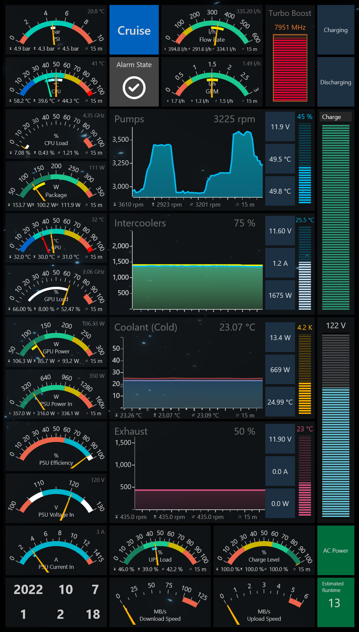Select the Discharging status tile
Viewport: 359px width, 632px height.
click(x=336, y=82)
